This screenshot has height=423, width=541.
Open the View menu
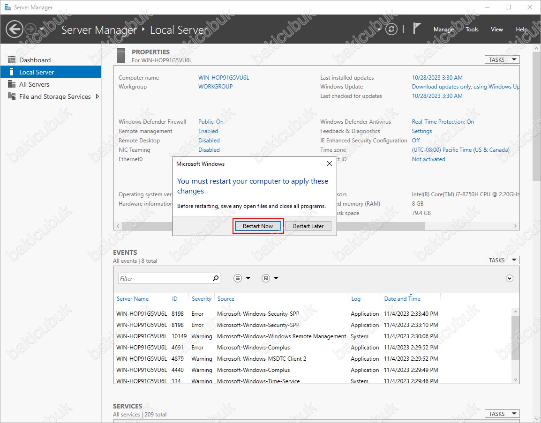click(x=496, y=30)
